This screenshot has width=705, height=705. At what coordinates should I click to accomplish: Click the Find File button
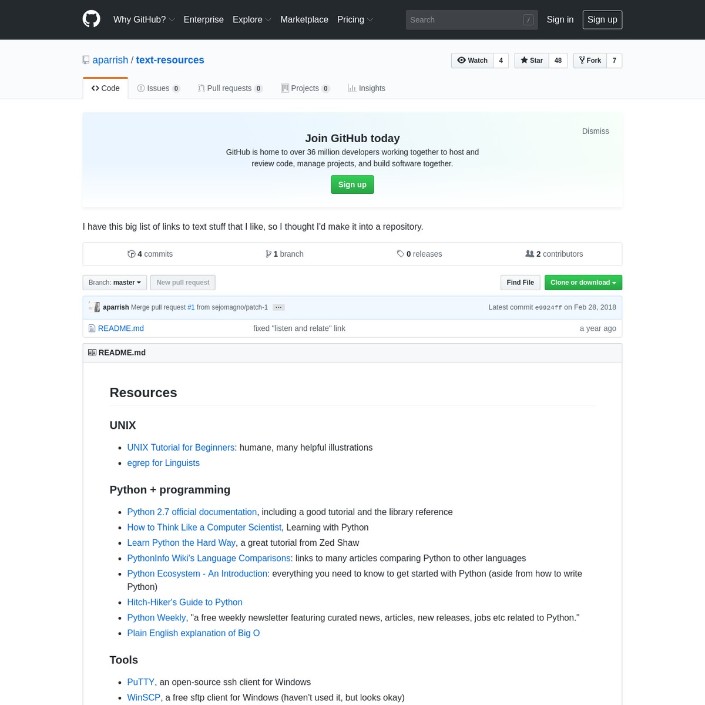click(521, 283)
